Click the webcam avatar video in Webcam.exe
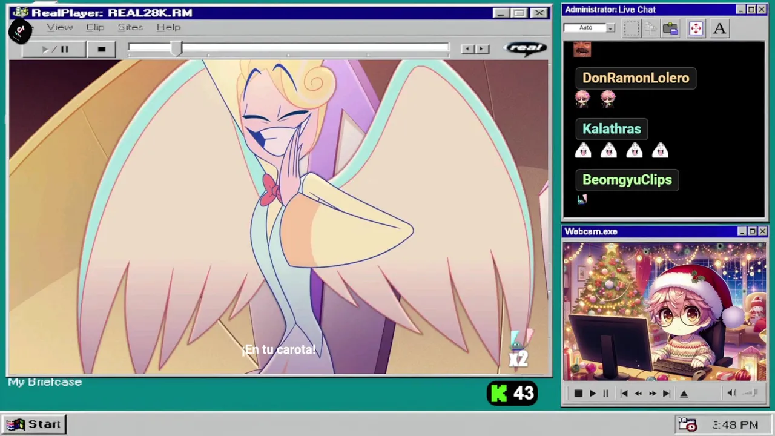This screenshot has height=436, width=775. click(665, 312)
